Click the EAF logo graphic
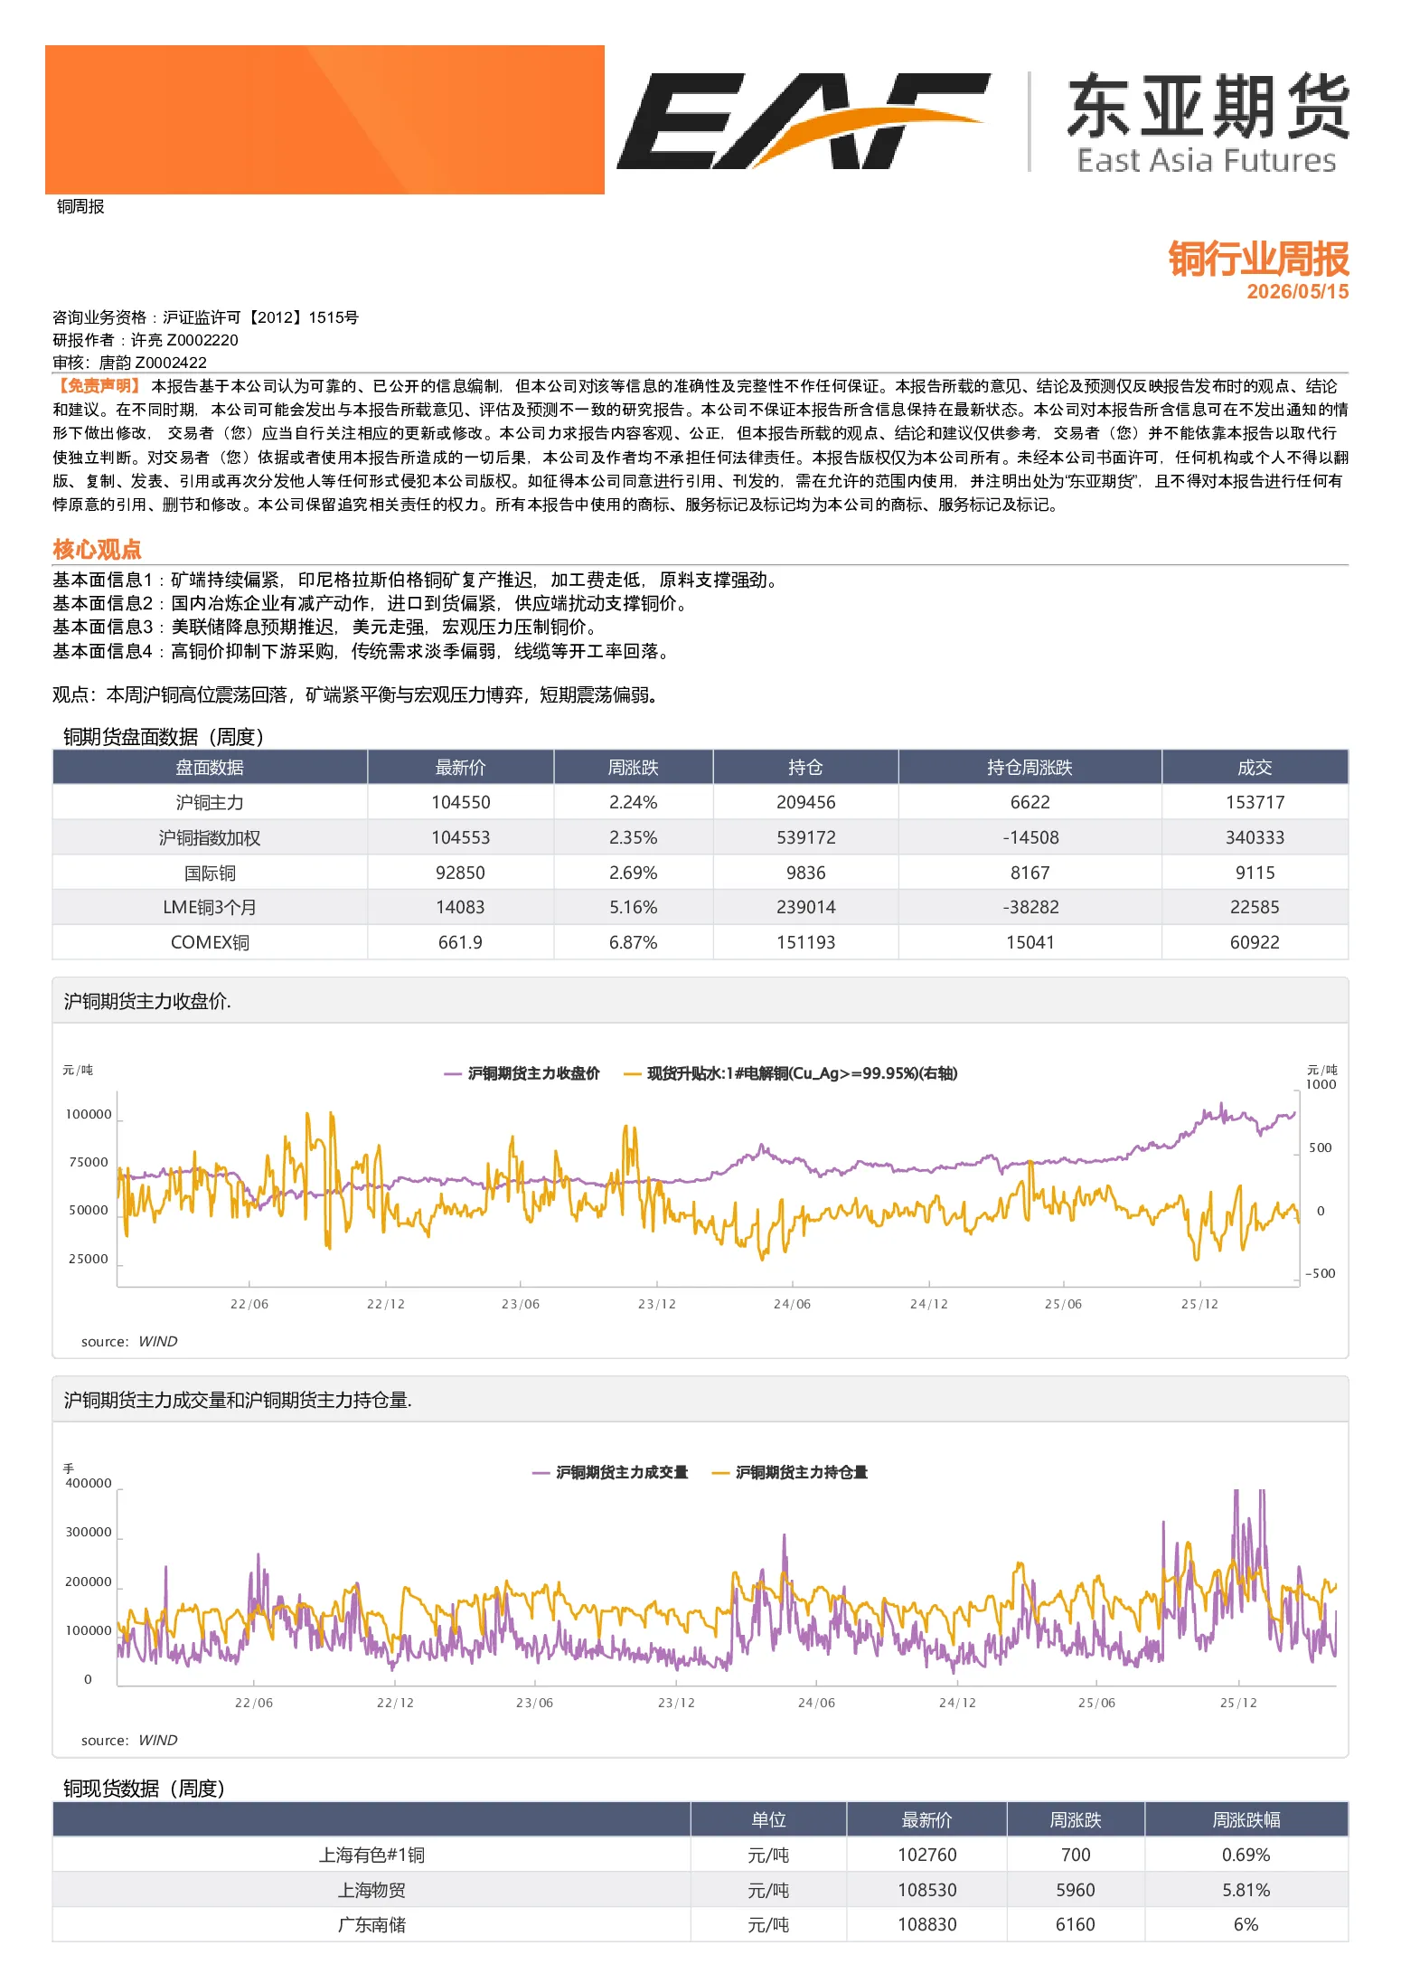1401x1964 pixels. pyautogui.click(x=803, y=120)
